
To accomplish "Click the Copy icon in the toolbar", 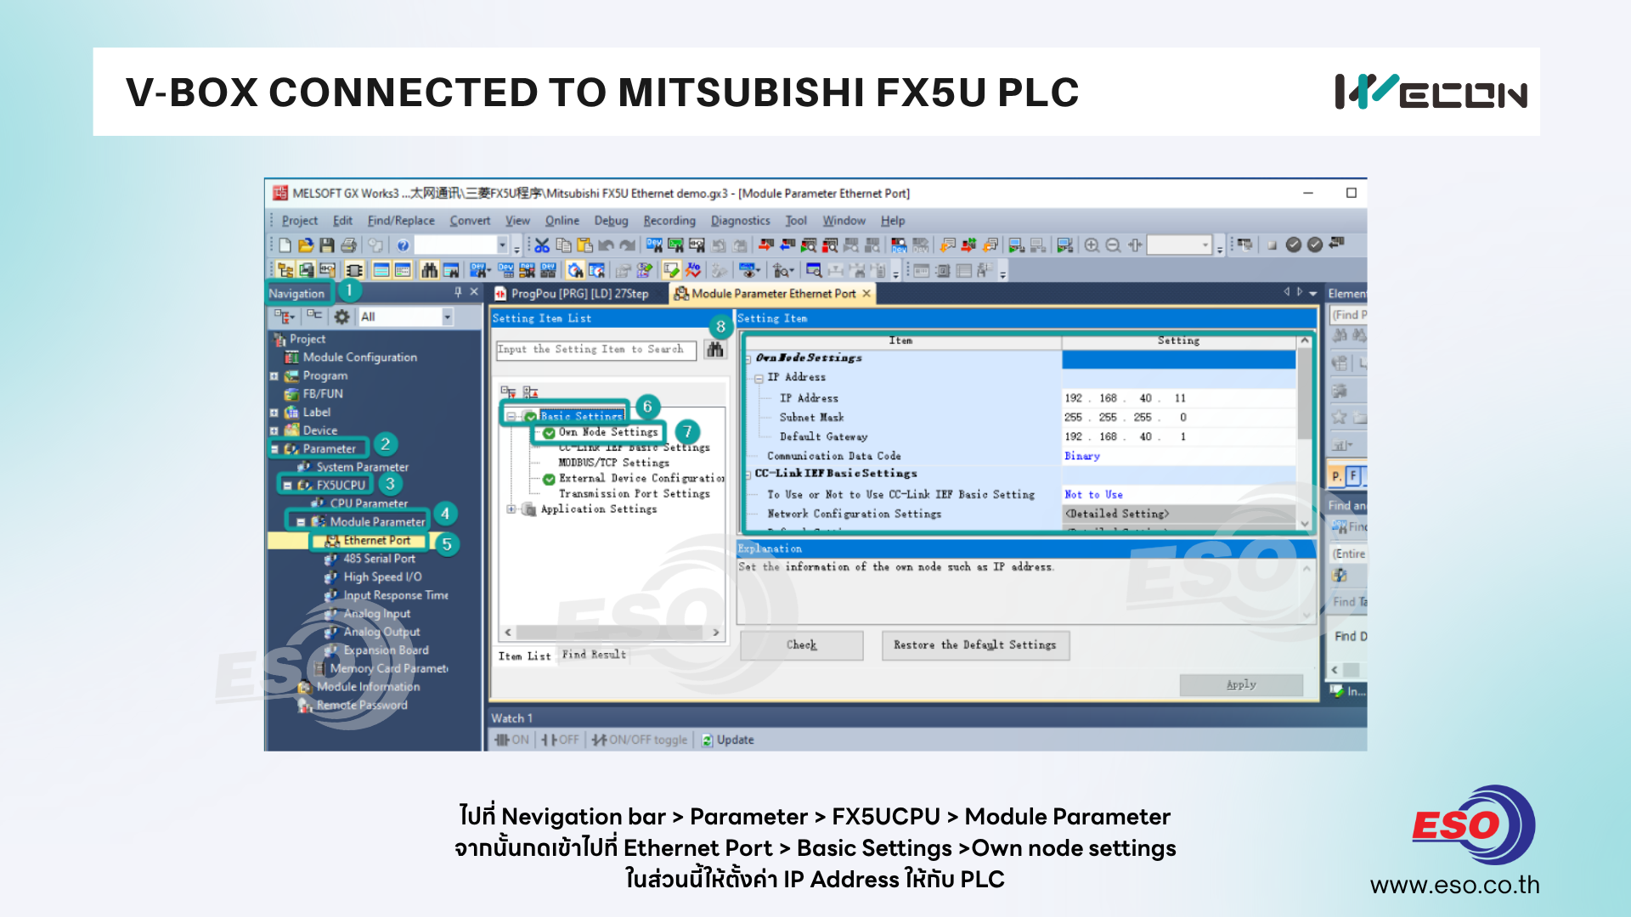I will click(563, 245).
